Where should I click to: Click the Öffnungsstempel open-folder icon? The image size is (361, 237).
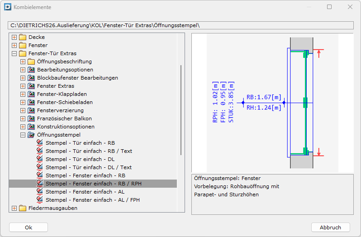coord(31,135)
